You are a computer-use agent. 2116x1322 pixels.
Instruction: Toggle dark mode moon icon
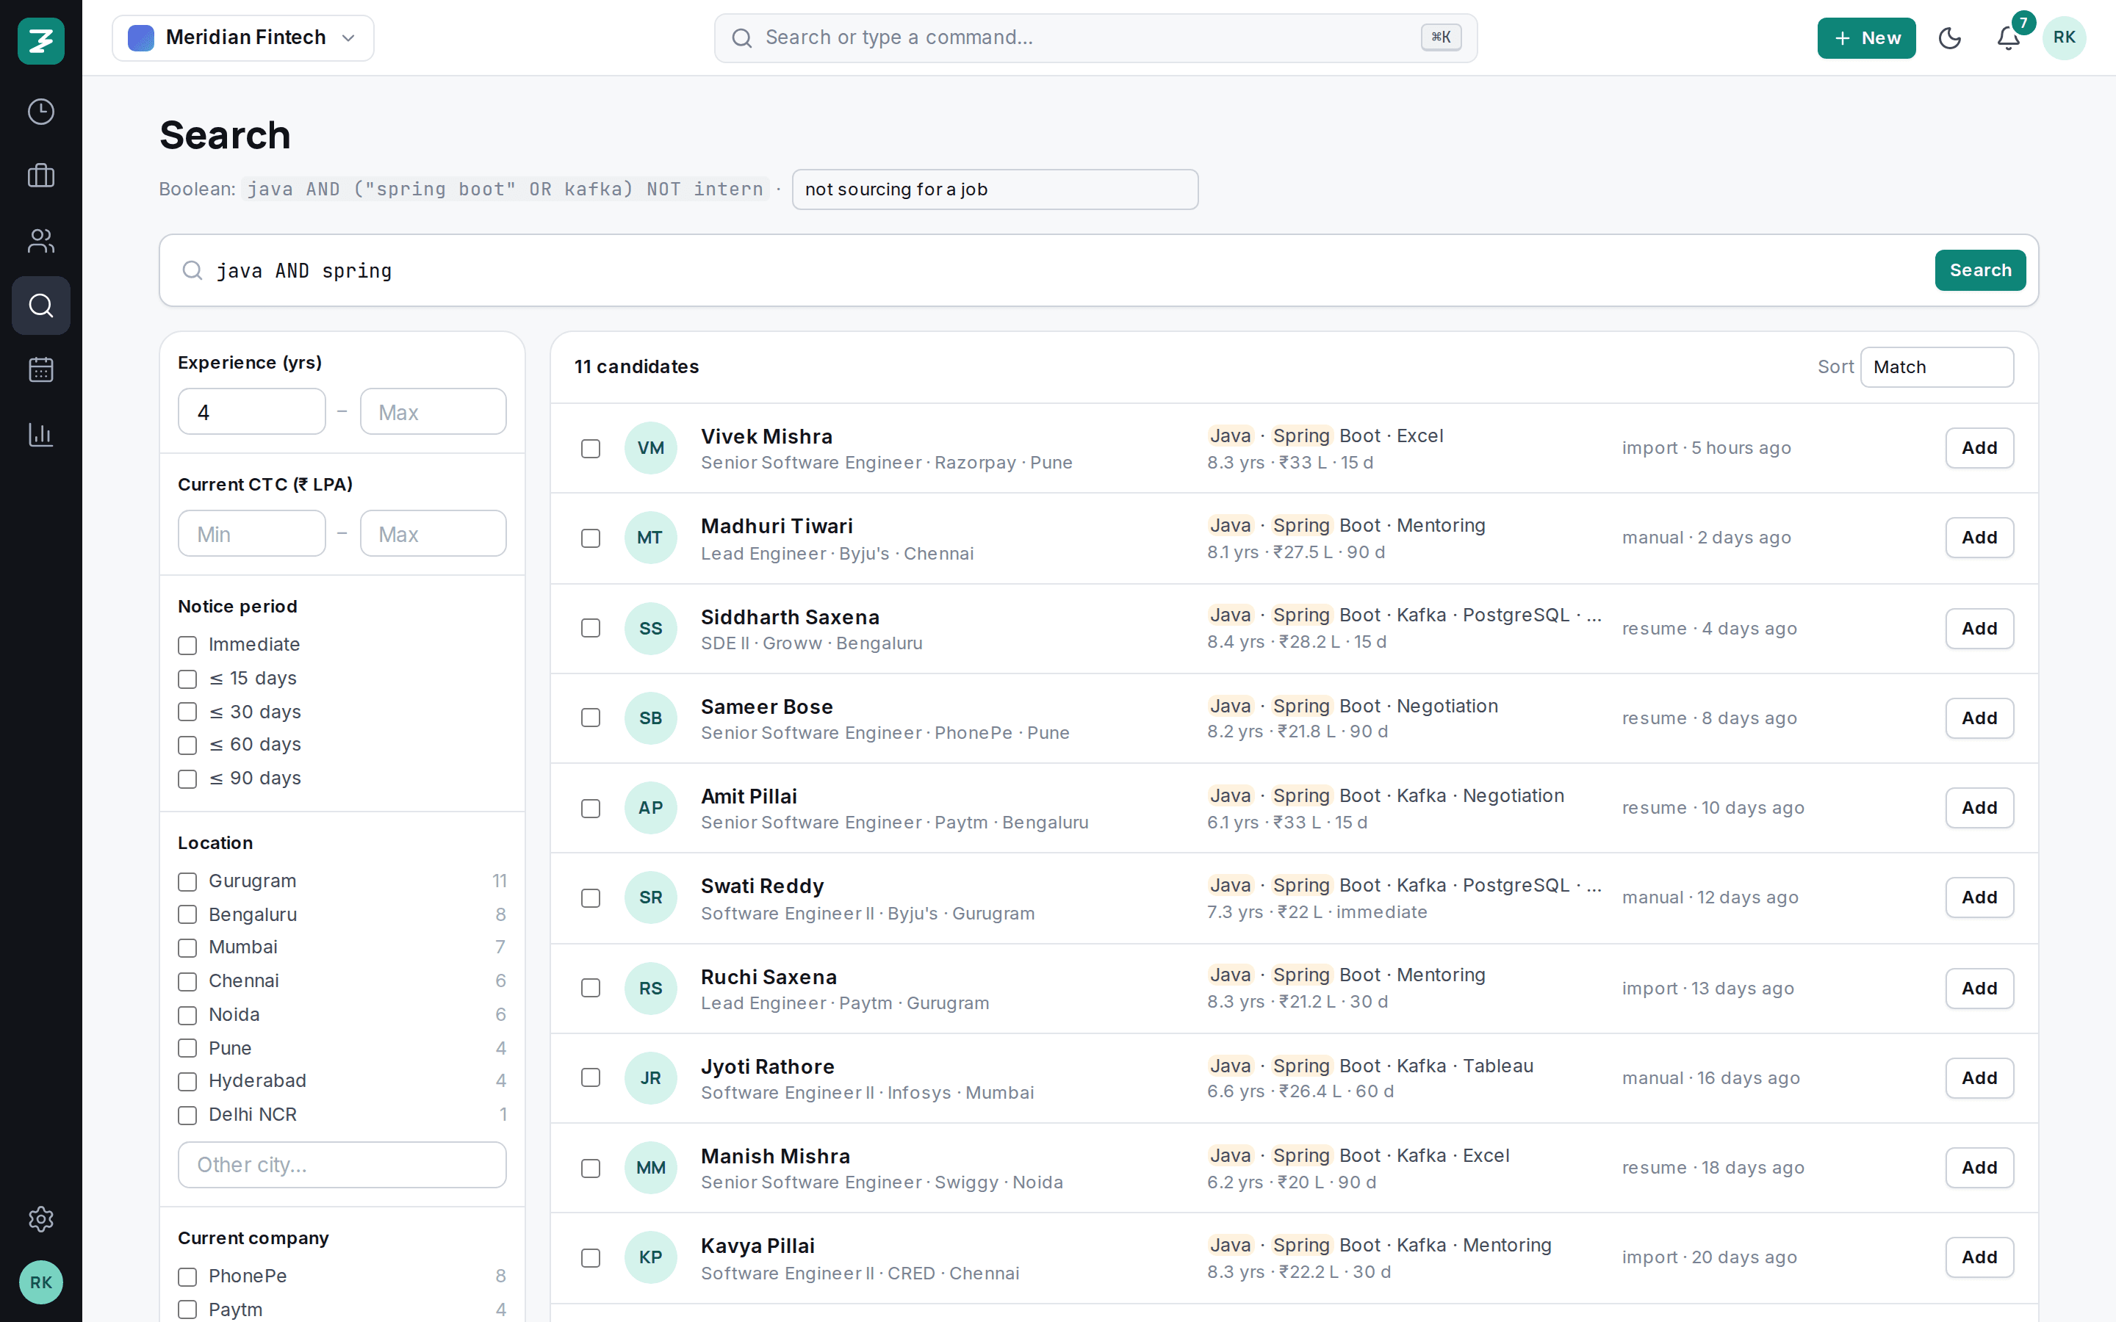click(x=1950, y=37)
